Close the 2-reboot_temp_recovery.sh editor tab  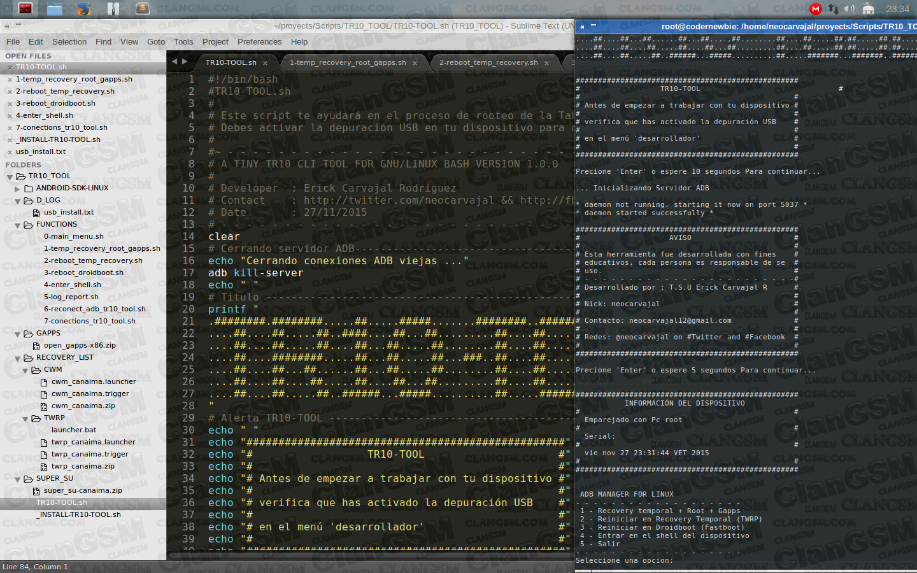tap(546, 63)
